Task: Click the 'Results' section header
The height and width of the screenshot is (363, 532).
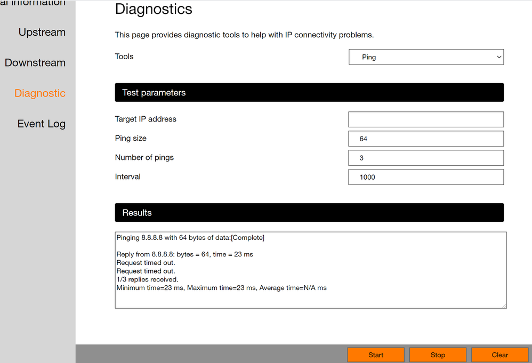Action: tap(309, 212)
